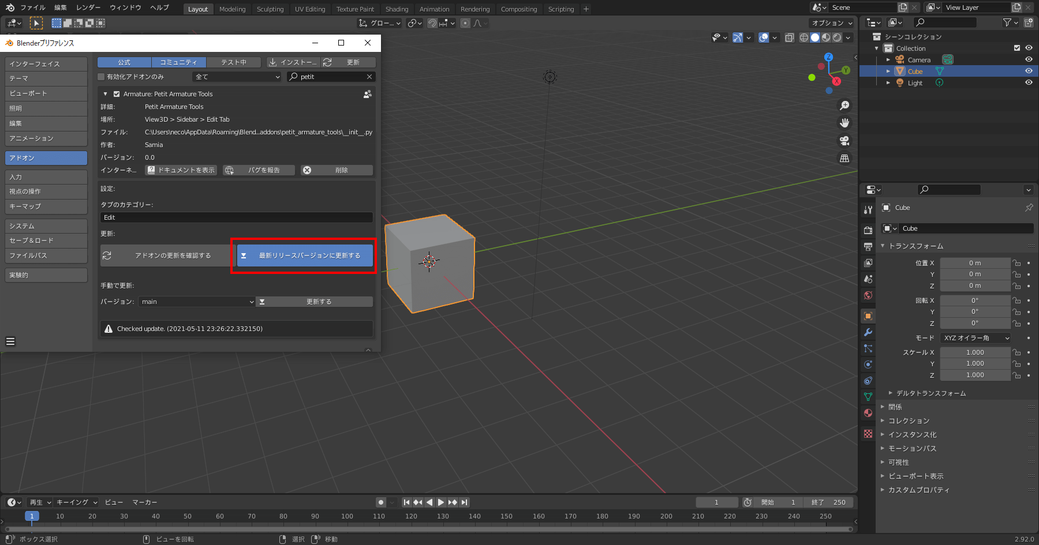This screenshot has height=545, width=1039.
Task: Collapse the Petit Armature Tools add-on details
Action: click(x=106, y=94)
